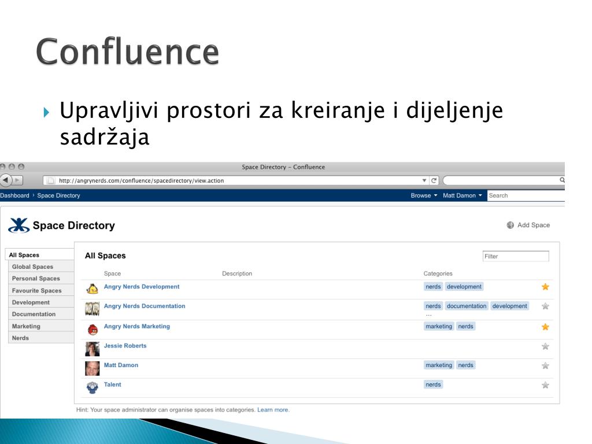Click Space Directory breadcrumb link
The width and height of the screenshot is (592, 444).
[58, 195]
